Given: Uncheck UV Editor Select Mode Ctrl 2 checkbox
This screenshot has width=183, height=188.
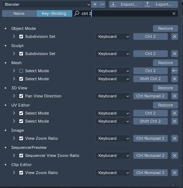Looking at the screenshot, I should (21, 113).
